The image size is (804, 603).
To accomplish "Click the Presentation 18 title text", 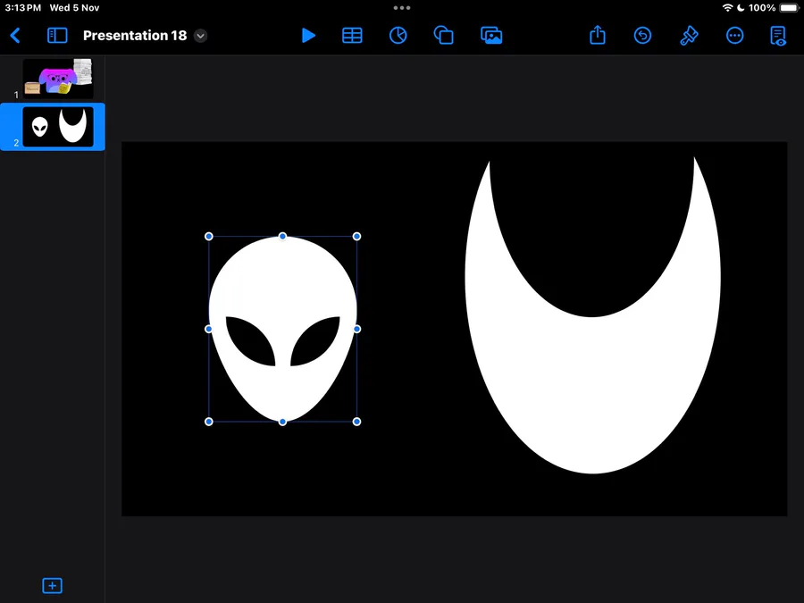I will [135, 36].
